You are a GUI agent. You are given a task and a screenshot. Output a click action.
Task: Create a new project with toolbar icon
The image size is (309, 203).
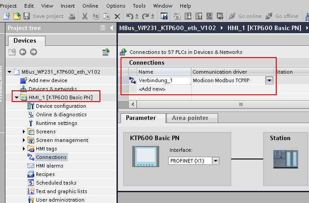[6, 16]
